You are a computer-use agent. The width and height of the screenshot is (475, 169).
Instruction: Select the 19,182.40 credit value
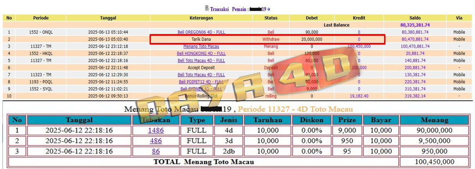(x=359, y=96)
